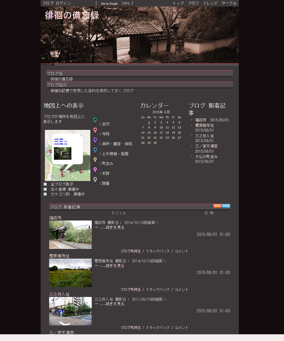Go to サークル menu item
Image resolution: width=284 pixels, height=341 pixels.
coord(229,3)
